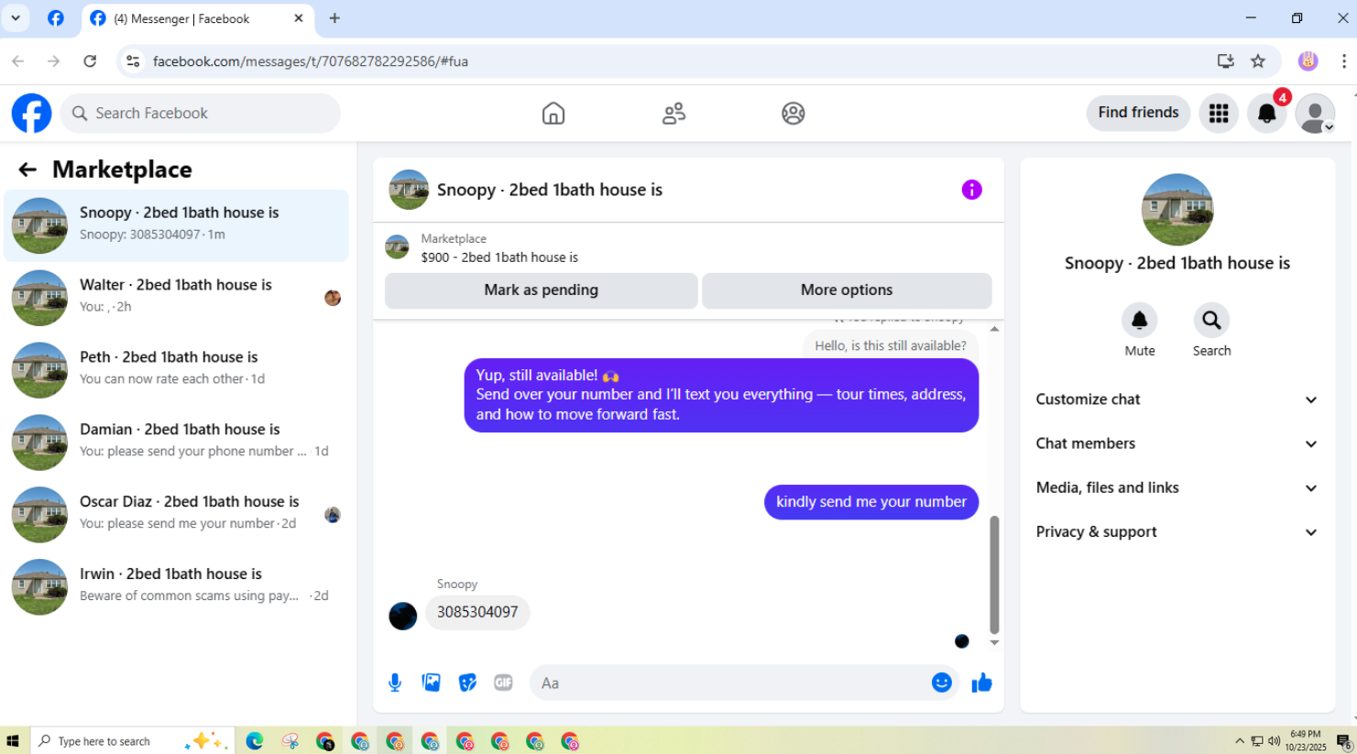Open the volume control in system tray

pos(1274,741)
